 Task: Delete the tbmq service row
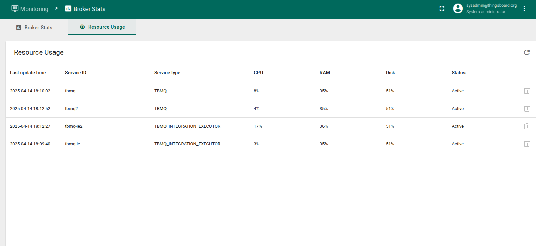coord(526,91)
